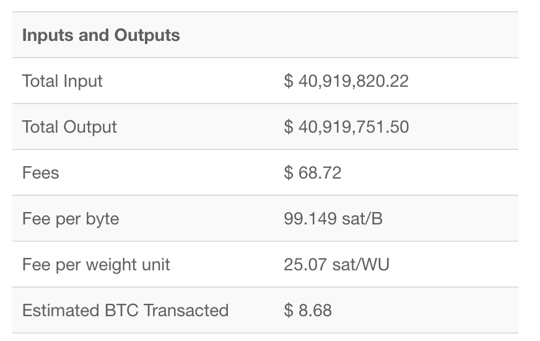Click the 25.07 sat/WU value

336,265
